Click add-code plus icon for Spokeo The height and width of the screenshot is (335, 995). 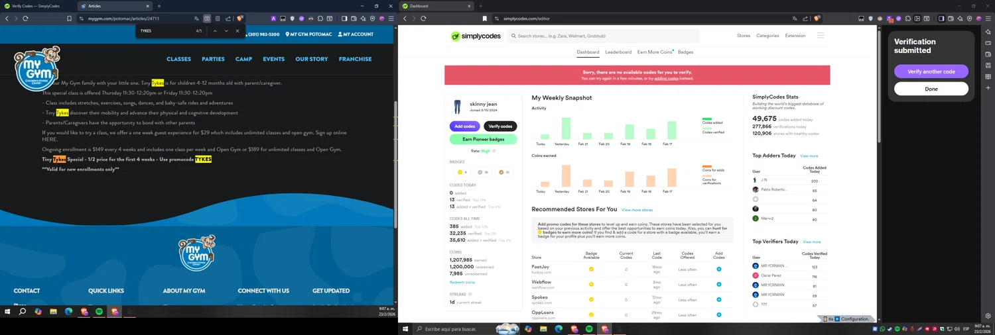point(719,300)
